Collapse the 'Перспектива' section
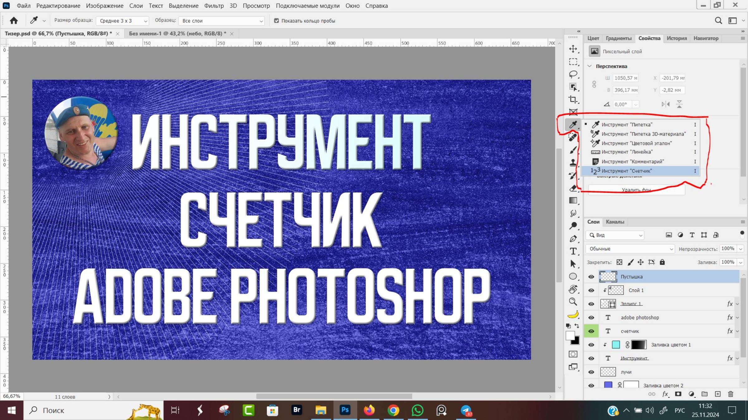748x420 pixels. point(590,66)
